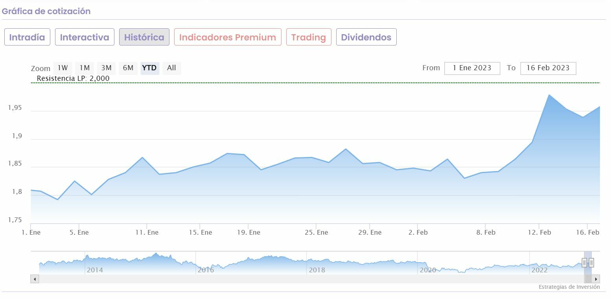Show the Dividendos tab
The width and height of the screenshot is (611, 299).
(x=366, y=37)
